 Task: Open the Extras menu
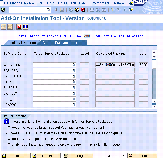pos(63,3)
